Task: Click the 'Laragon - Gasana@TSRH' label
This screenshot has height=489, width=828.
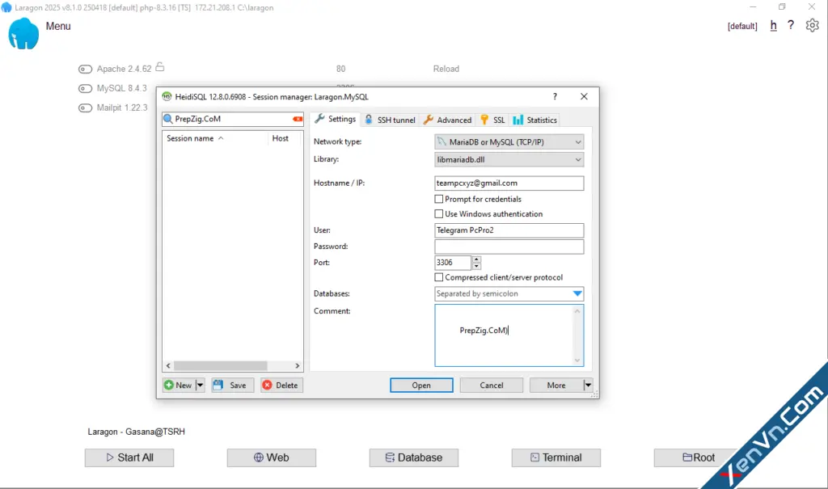Action: pyautogui.click(x=136, y=432)
